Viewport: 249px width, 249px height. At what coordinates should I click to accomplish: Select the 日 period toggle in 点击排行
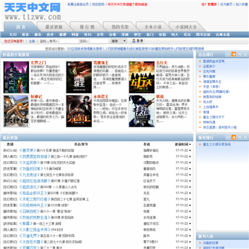(228, 55)
